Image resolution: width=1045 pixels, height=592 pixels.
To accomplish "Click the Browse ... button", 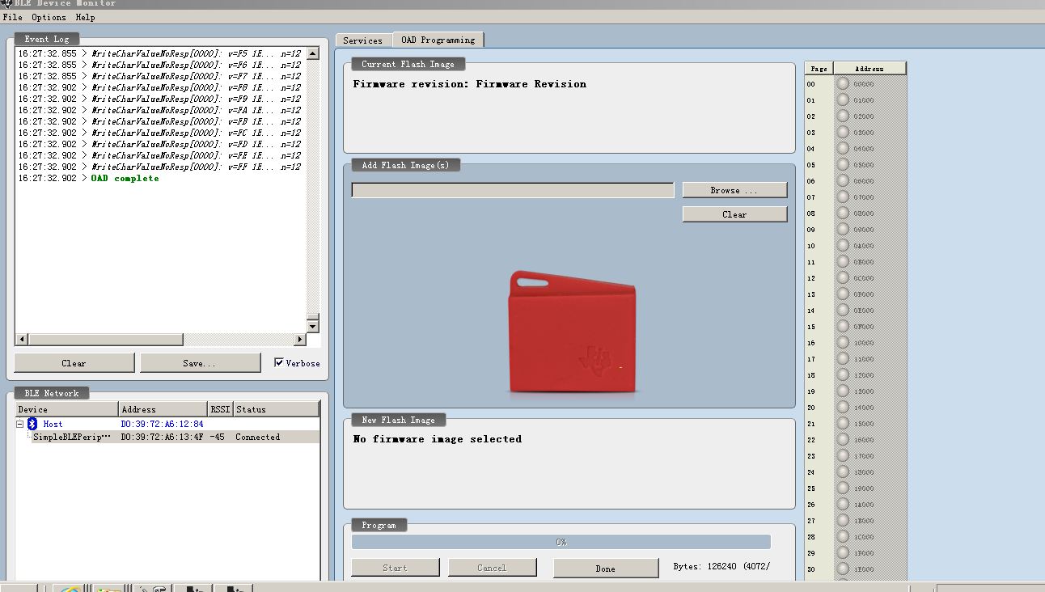I will pyautogui.click(x=734, y=190).
